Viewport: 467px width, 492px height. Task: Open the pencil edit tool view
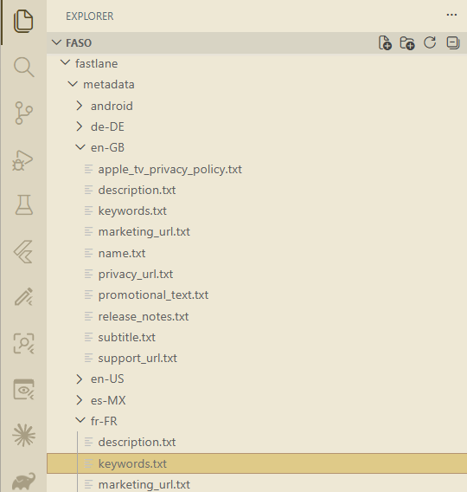pos(24,297)
